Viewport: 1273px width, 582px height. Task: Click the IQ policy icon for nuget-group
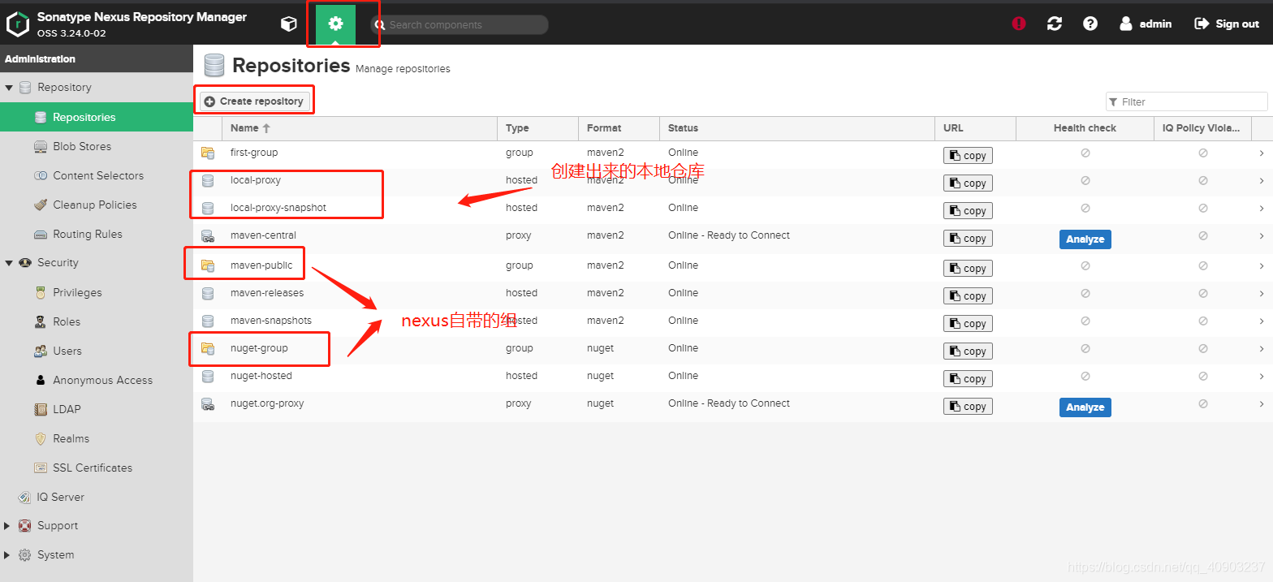pos(1203,348)
